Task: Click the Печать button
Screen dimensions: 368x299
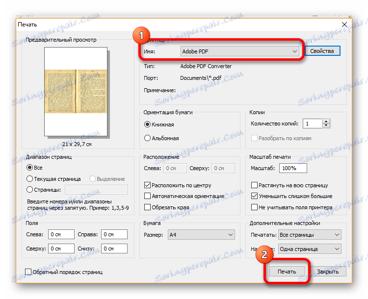Action: (287, 272)
